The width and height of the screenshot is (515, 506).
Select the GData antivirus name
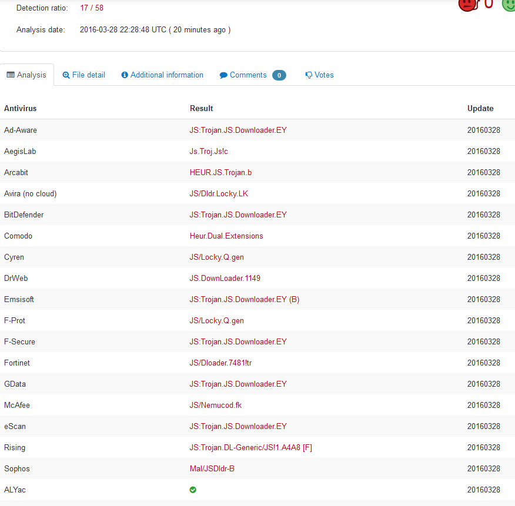coord(15,384)
